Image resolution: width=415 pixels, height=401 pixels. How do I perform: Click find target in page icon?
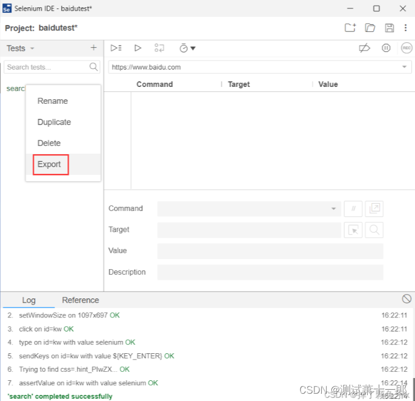(x=374, y=230)
